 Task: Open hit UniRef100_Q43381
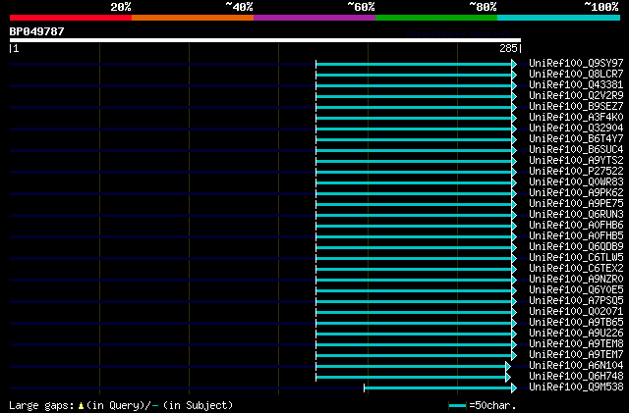576,85
